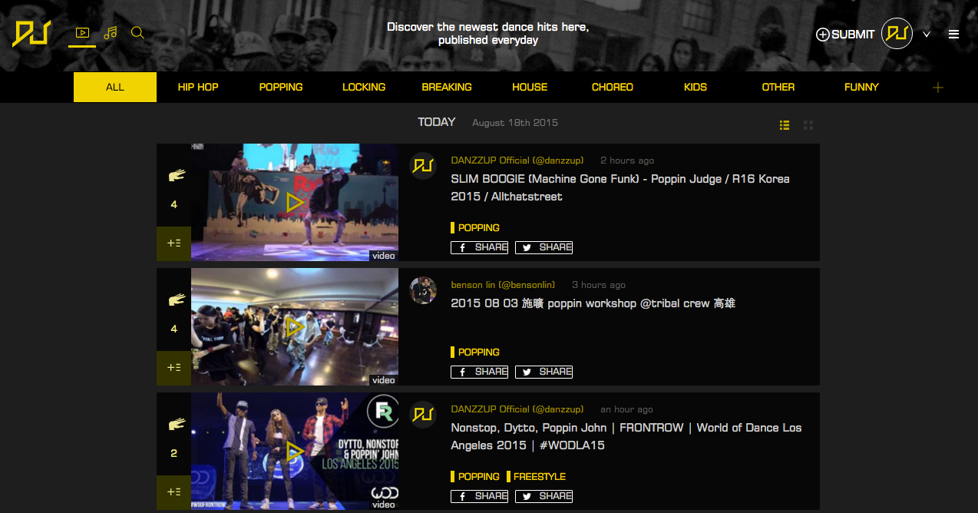978x513 pixels.
Task: Open DANZZUP Official link on SLIM BOOGIE post
Action: tap(517, 161)
